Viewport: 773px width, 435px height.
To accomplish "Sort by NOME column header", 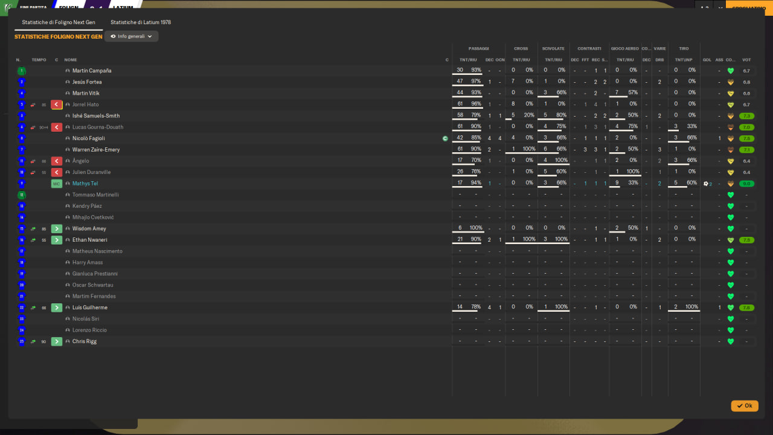I will coord(71,60).
